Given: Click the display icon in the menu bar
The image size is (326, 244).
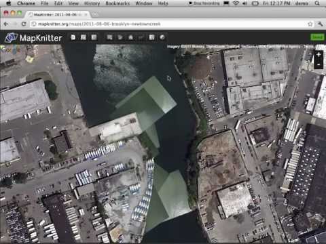Looking at the screenshot, I should [x=226, y=3].
